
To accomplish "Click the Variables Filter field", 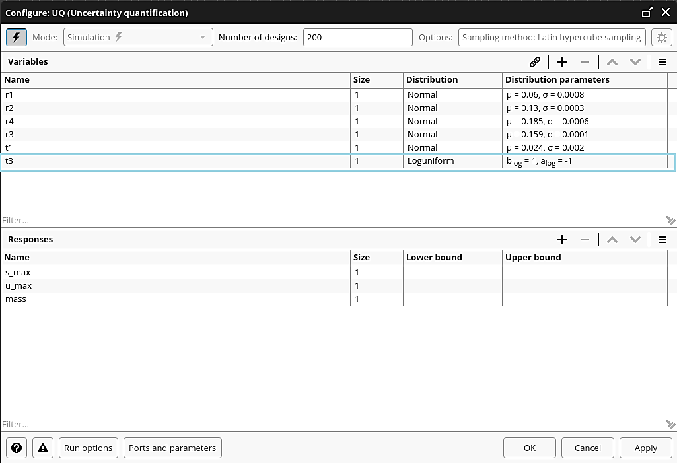I will (332, 220).
